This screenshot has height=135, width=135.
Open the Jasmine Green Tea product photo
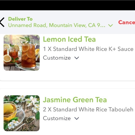pyautogui.click(x=22, y=113)
